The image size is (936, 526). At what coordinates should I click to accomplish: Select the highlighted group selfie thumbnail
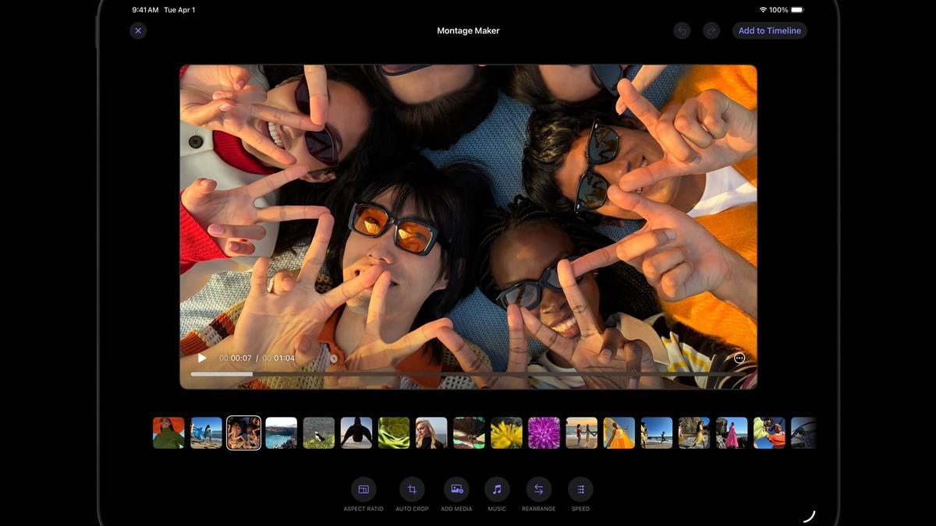(243, 432)
